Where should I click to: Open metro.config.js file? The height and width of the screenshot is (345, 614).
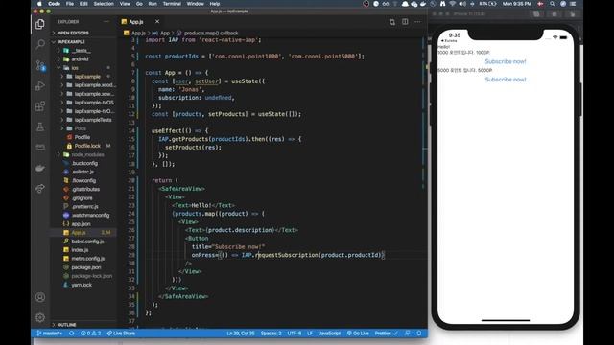click(x=87, y=259)
